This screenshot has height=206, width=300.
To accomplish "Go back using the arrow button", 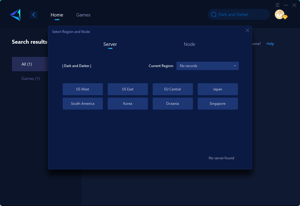I will [x=34, y=15].
